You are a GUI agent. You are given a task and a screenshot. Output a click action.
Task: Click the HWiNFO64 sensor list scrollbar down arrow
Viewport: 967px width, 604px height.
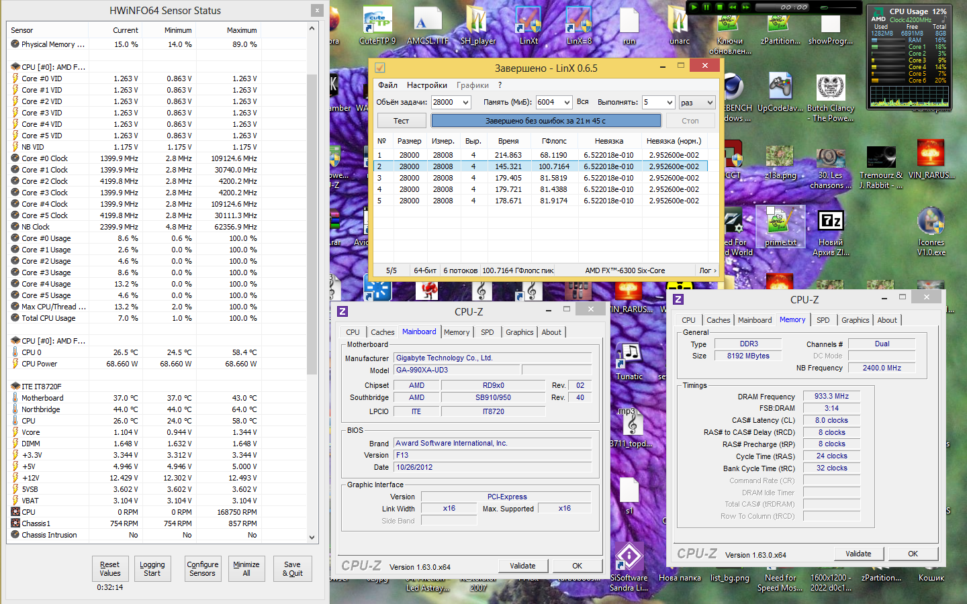312,537
